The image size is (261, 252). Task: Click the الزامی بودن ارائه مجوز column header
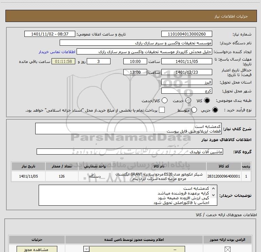[227, 239]
